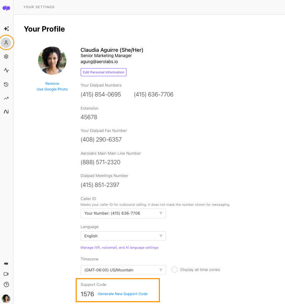Click Claudia Aguirre's profile photo

[52, 61]
